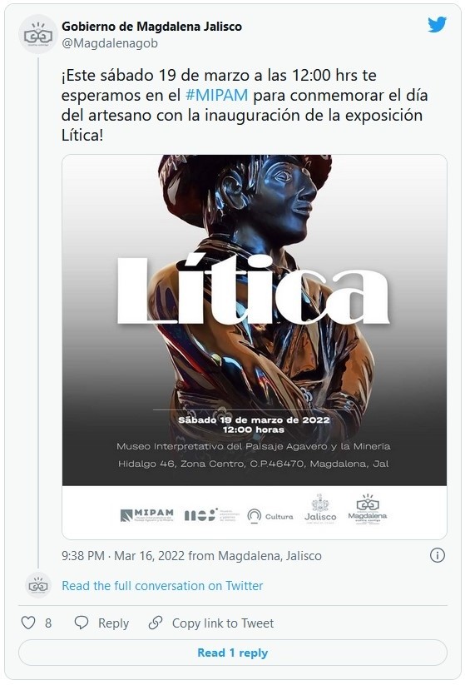
Task: Click the chain link copy icon
Action: pos(156,623)
